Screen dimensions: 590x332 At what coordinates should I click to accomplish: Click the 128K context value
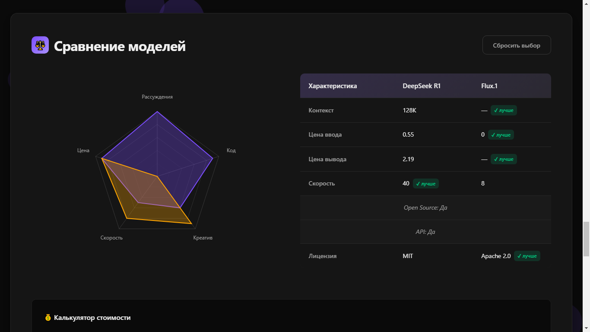click(x=409, y=110)
